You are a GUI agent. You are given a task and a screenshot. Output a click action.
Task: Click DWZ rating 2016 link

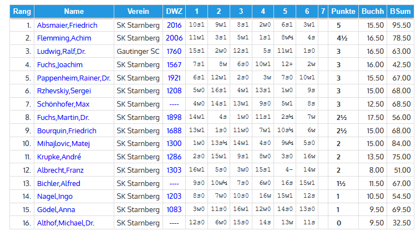click(x=174, y=25)
